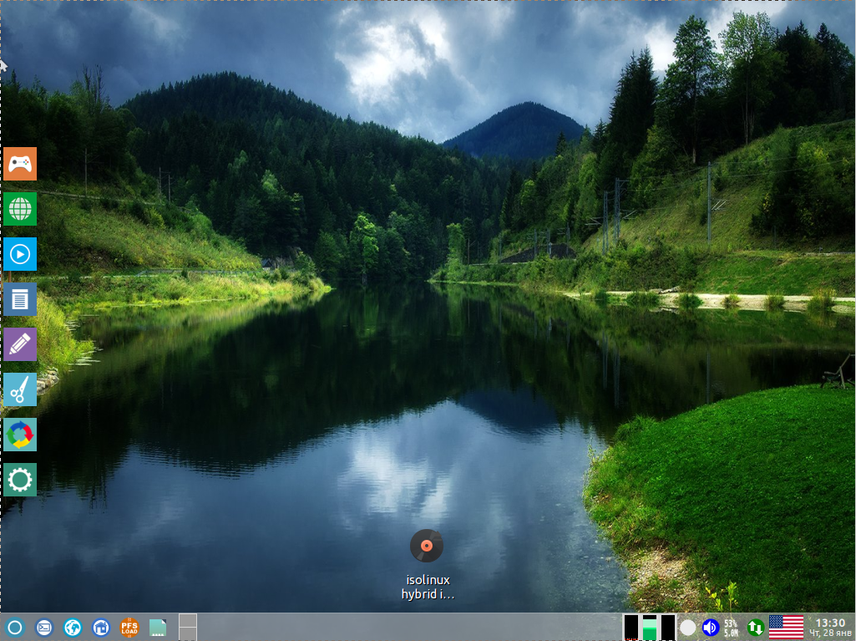Open the Internet category with globe icon
856x641 pixels.
(x=20, y=209)
